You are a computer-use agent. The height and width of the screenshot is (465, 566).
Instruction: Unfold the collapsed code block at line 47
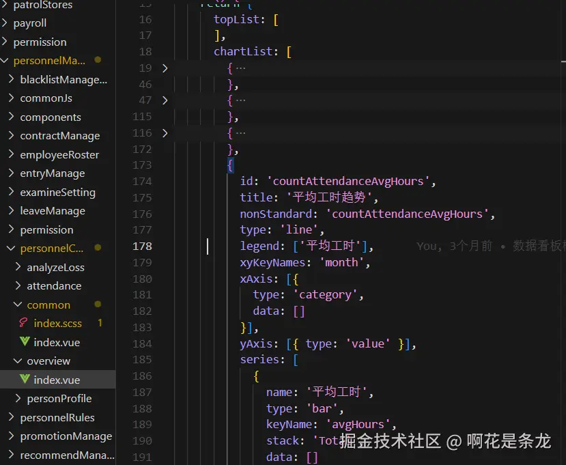pyautogui.click(x=165, y=100)
